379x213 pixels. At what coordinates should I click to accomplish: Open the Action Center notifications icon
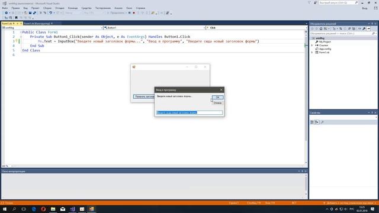372,209
